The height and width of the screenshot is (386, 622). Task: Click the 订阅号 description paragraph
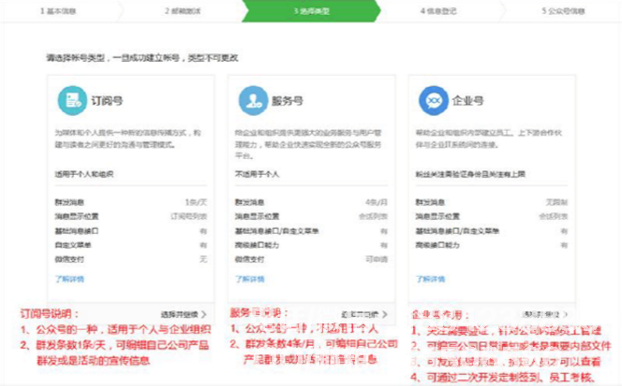[x=127, y=138]
